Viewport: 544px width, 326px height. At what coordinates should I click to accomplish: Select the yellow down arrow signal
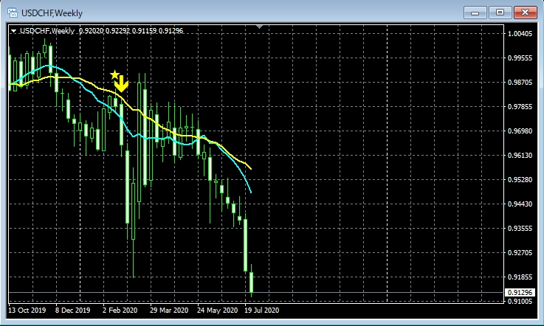[123, 83]
